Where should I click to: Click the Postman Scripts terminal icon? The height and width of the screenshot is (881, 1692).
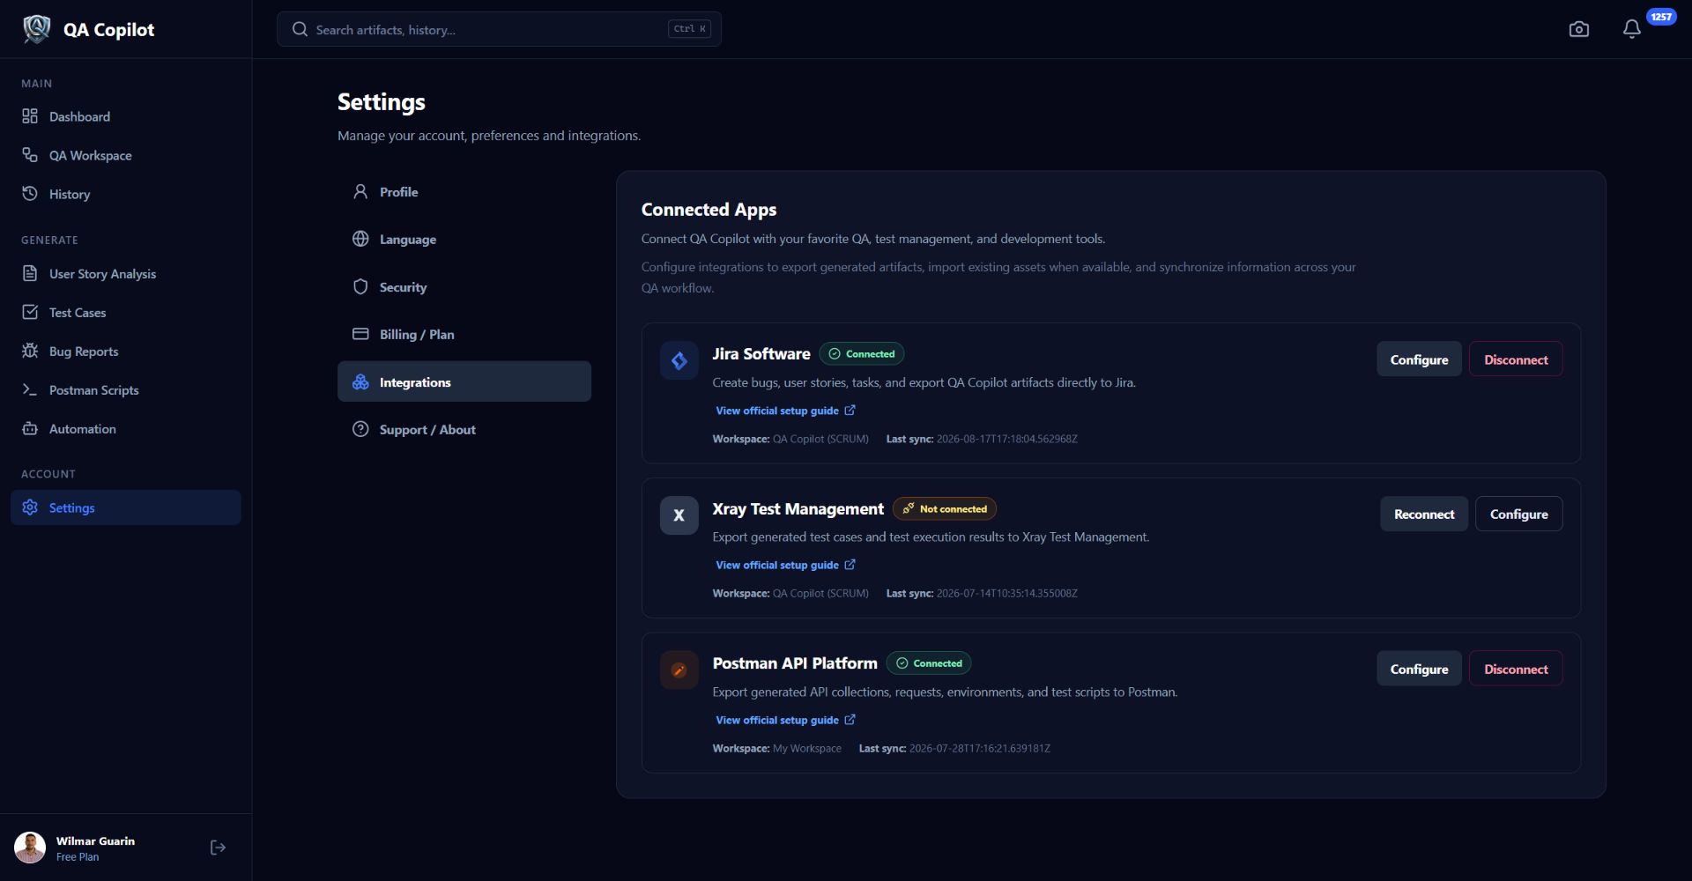click(30, 389)
